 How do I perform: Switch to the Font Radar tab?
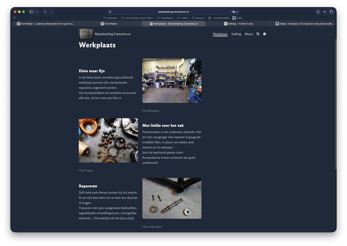[109, 24]
